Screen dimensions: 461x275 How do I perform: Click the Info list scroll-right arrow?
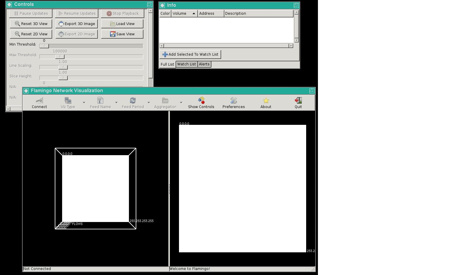(x=291, y=46)
